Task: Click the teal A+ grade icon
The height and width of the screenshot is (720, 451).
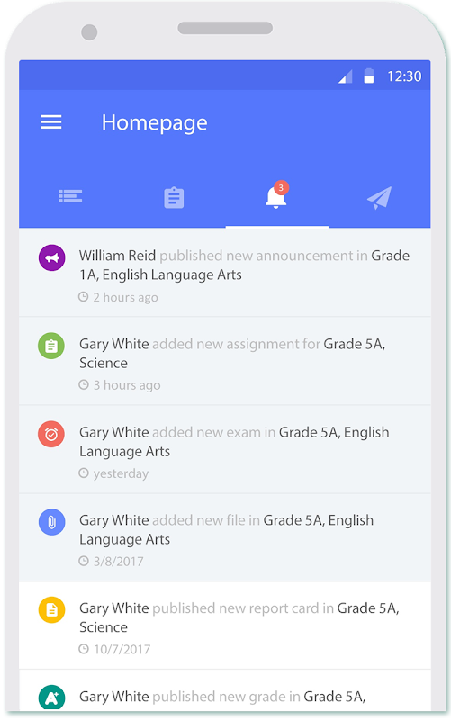Action: pyautogui.click(x=51, y=697)
